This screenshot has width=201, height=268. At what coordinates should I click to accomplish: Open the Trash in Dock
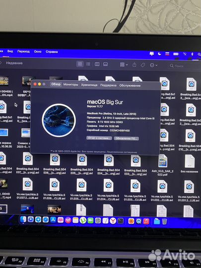coord(164,222)
